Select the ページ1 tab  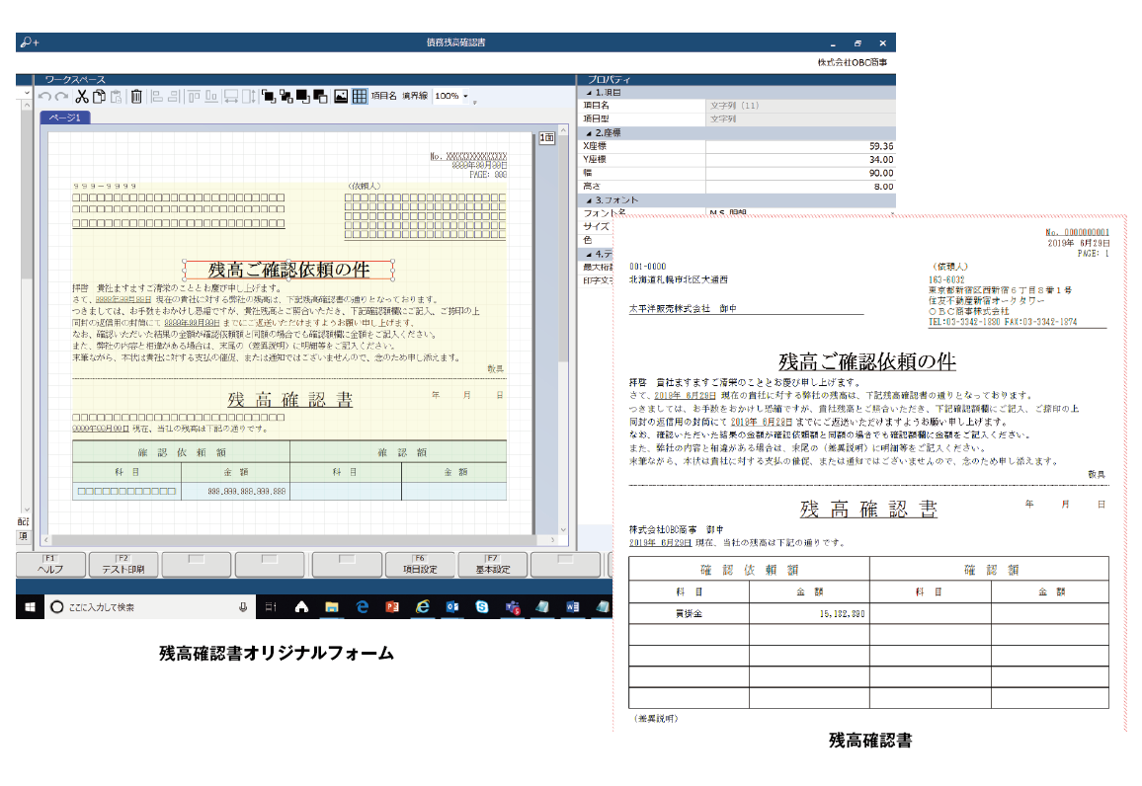pyautogui.click(x=65, y=118)
